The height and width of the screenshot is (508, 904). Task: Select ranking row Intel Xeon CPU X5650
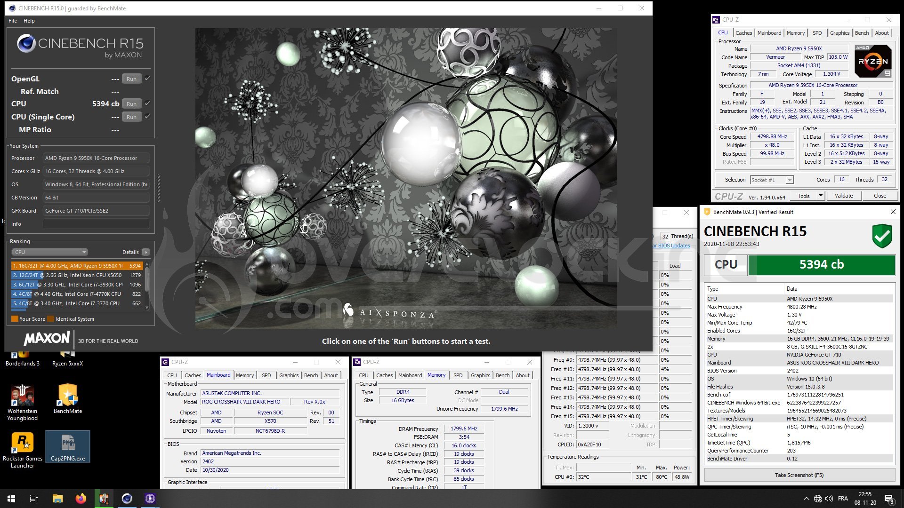[77, 275]
